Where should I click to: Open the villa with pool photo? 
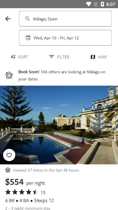tap(59, 125)
